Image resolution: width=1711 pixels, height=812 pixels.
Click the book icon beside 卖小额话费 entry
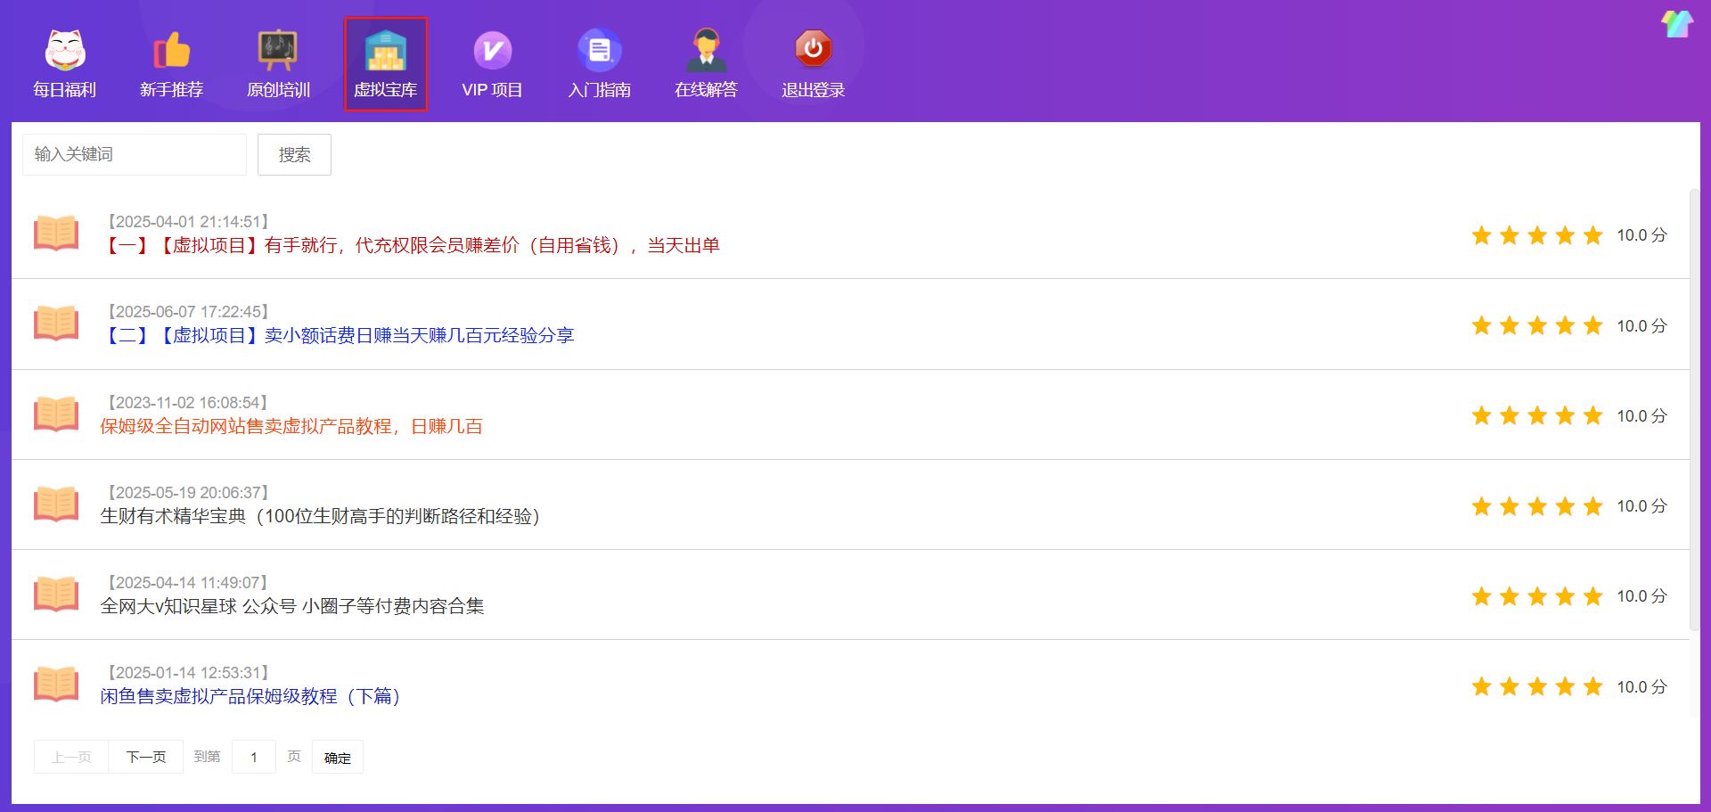tap(56, 324)
